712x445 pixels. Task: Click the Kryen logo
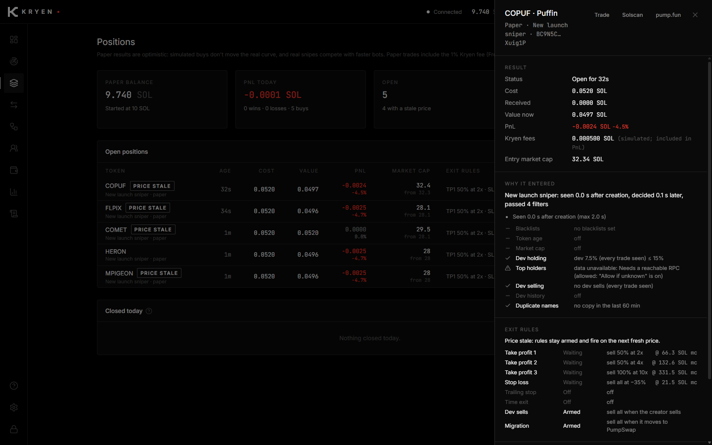coord(34,12)
